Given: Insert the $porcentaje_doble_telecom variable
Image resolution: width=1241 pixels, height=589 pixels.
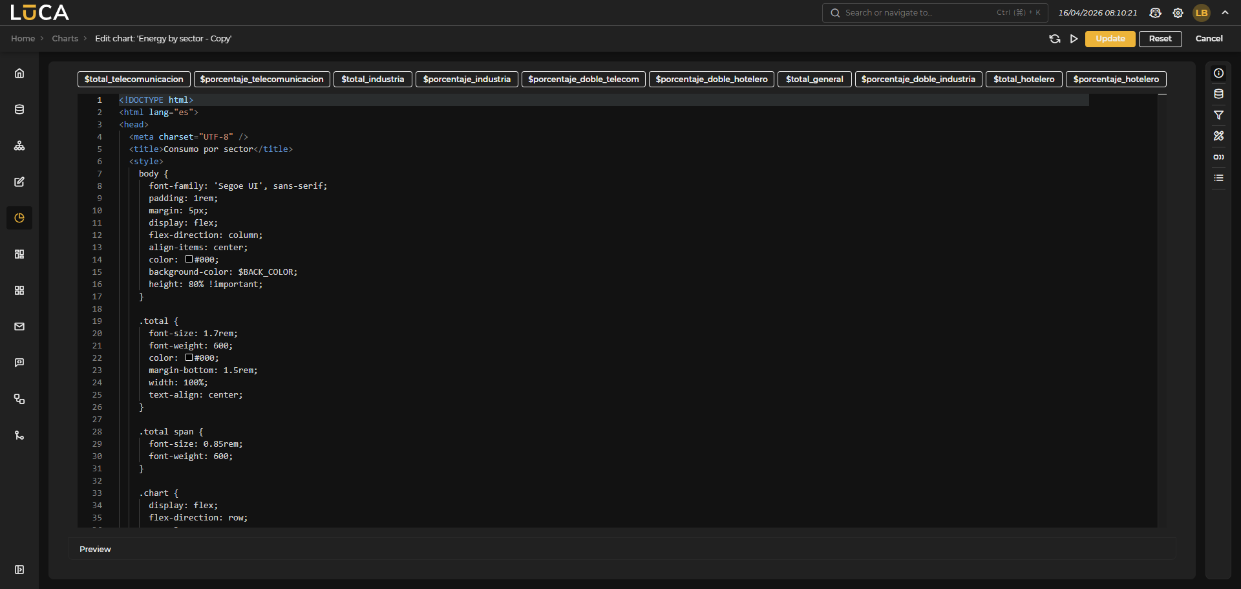Looking at the screenshot, I should tap(583, 79).
